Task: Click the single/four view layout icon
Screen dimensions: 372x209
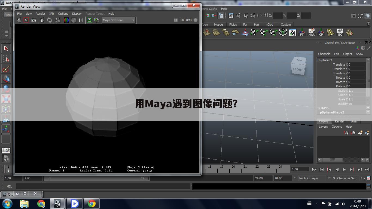Action: point(6,150)
